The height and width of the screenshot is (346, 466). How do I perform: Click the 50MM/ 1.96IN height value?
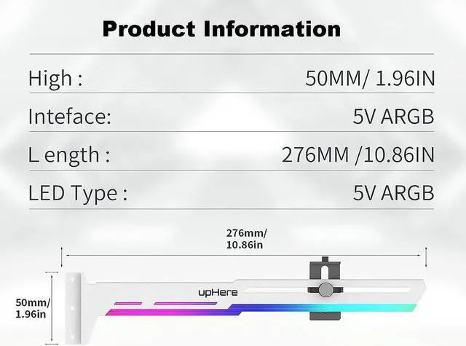pyautogui.click(x=370, y=79)
